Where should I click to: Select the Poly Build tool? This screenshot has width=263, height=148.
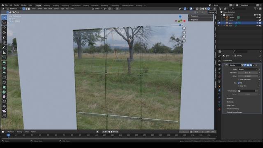pos(4,87)
